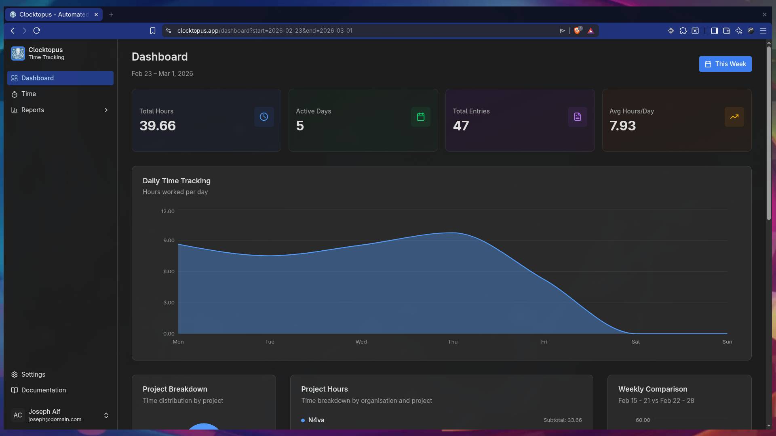Image resolution: width=776 pixels, height=436 pixels.
Task: Click the browser reload button
Action: point(37,30)
